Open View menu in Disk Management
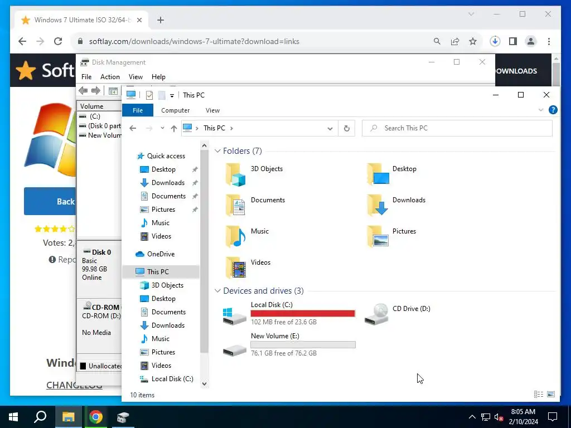The height and width of the screenshot is (428, 571). click(136, 77)
